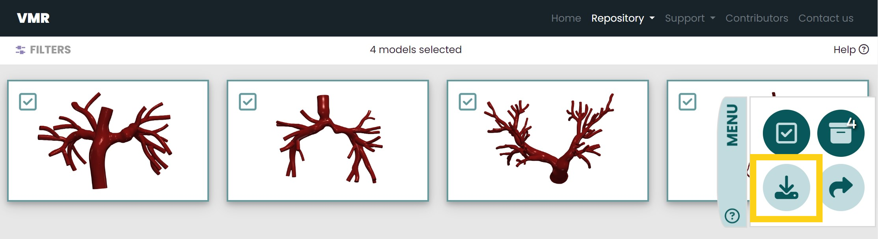878x239 pixels.
Task: Go to the Home page
Action: click(566, 18)
